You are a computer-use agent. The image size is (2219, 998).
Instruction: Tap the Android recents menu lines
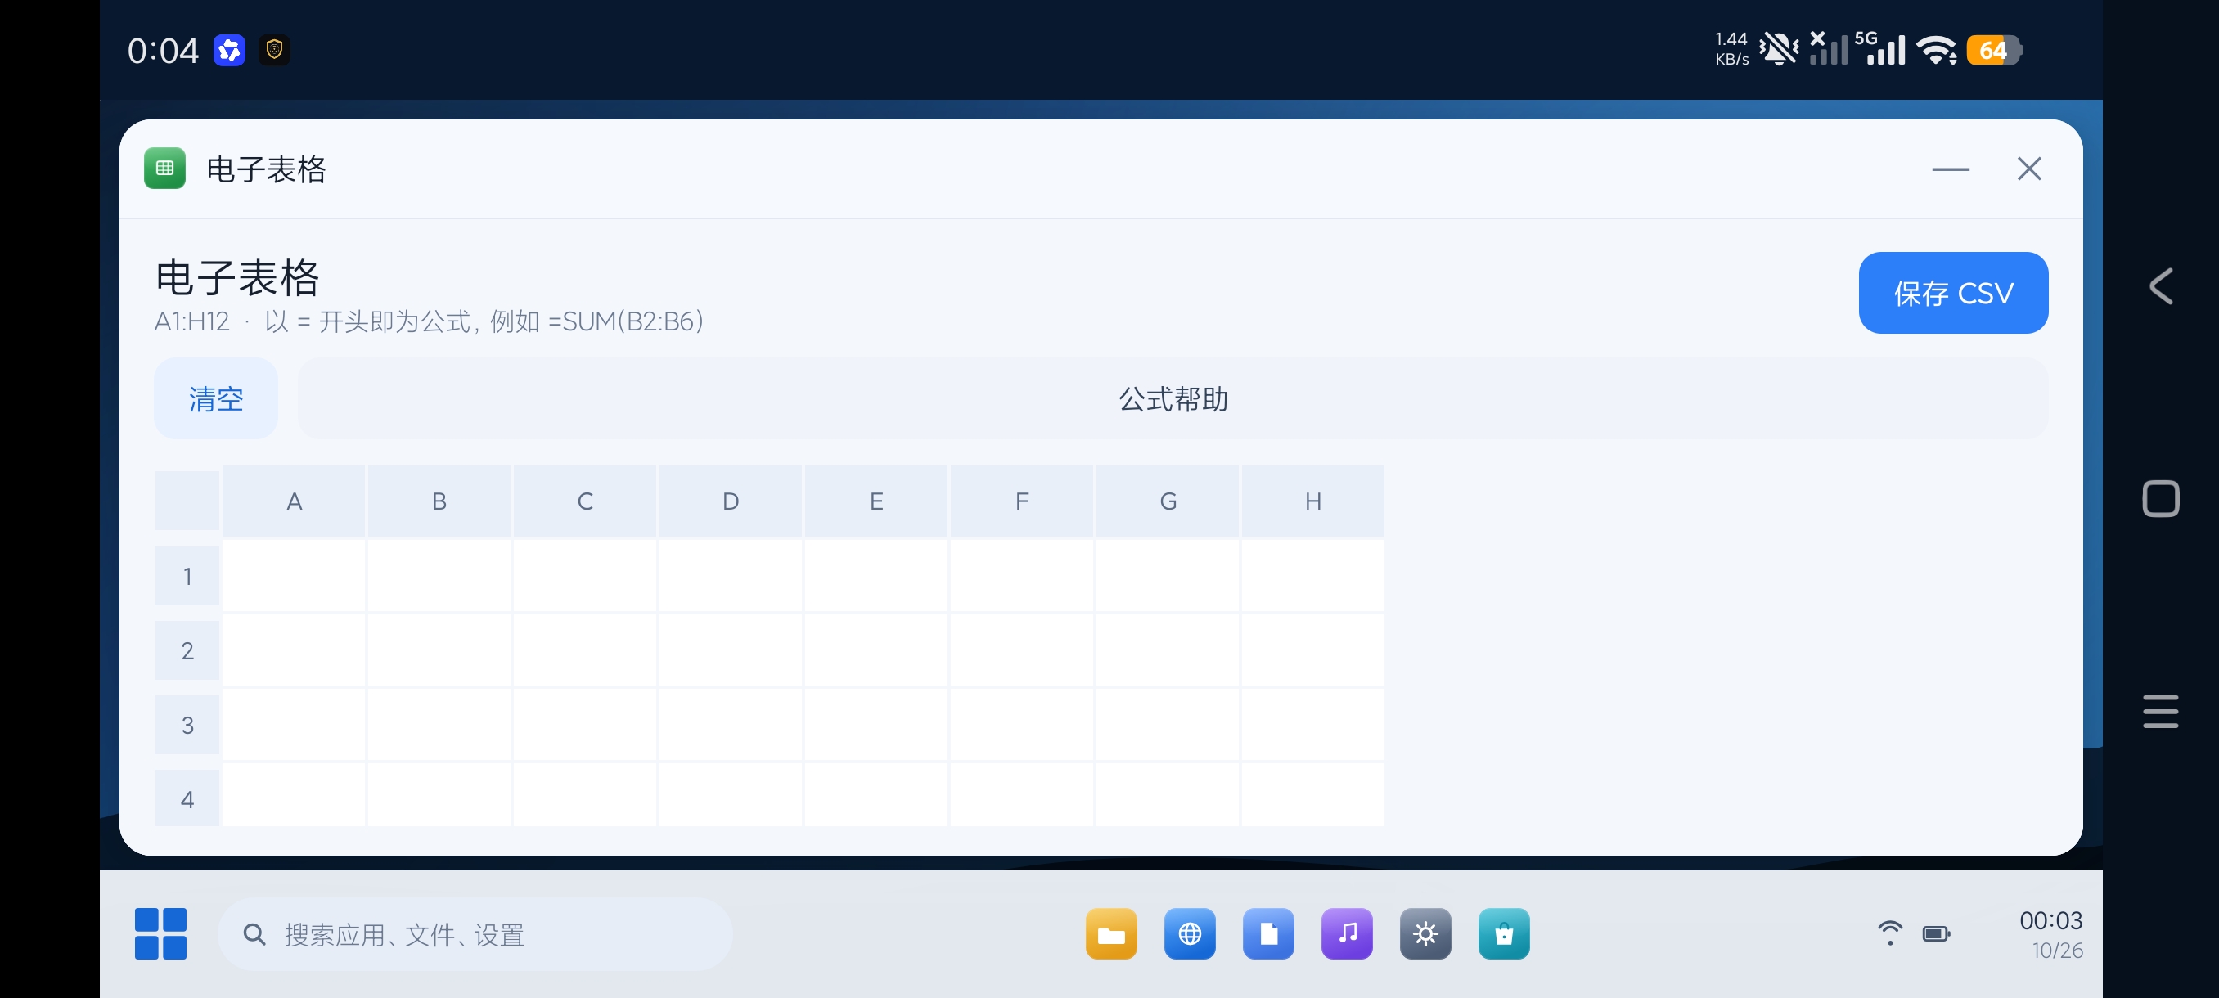[2160, 711]
